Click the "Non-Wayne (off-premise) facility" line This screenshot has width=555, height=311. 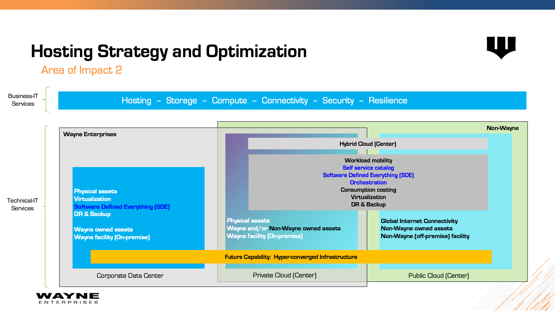[425, 236]
